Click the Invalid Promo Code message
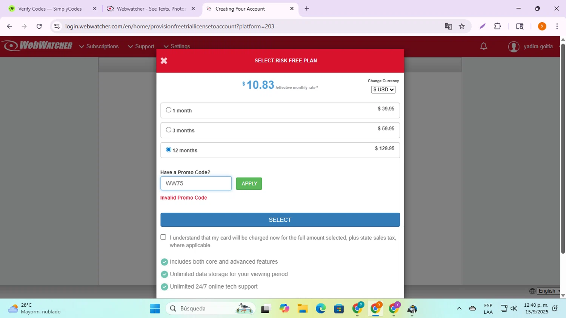566x318 pixels. [183, 198]
